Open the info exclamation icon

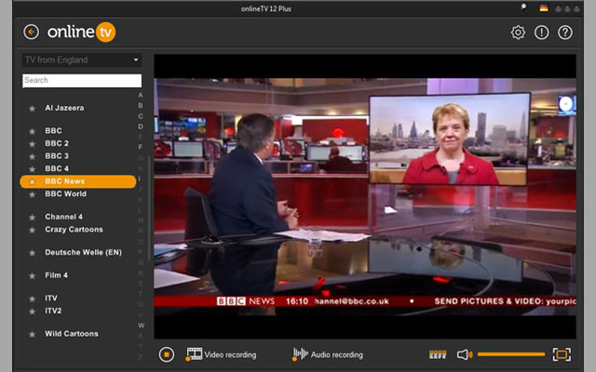click(541, 33)
